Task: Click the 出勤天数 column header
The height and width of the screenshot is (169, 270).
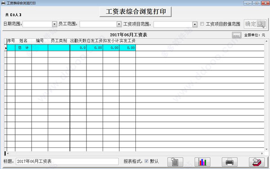Action: [x=78, y=41]
